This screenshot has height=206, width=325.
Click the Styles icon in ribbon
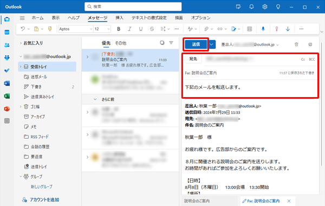[x=190, y=29]
